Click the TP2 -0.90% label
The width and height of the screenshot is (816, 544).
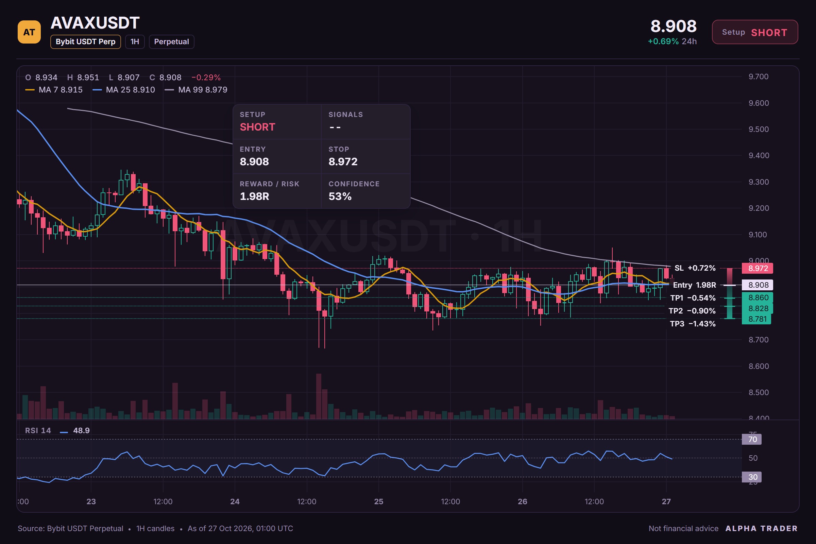click(692, 310)
